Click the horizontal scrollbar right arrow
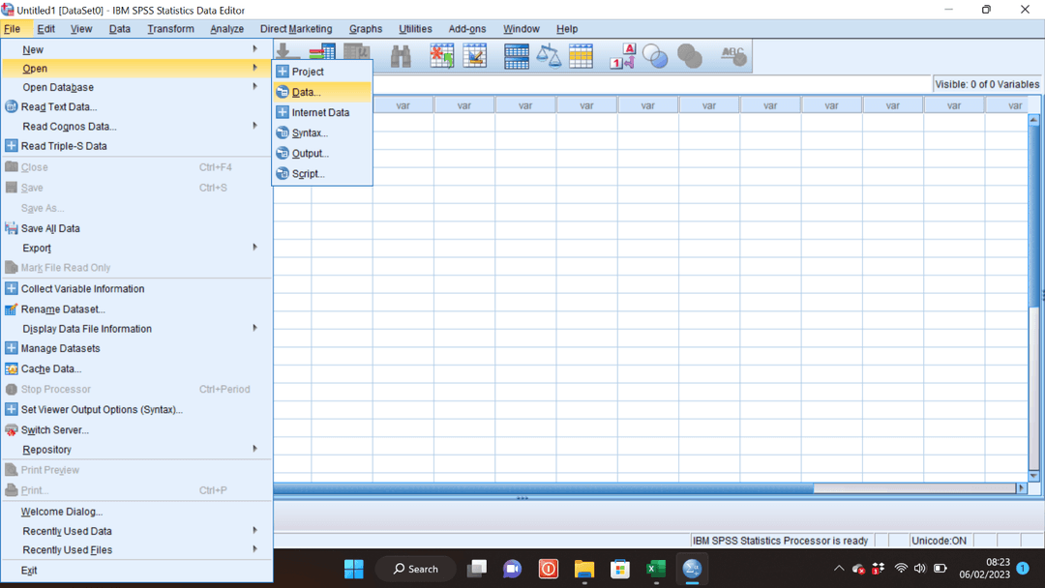 point(1021,488)
